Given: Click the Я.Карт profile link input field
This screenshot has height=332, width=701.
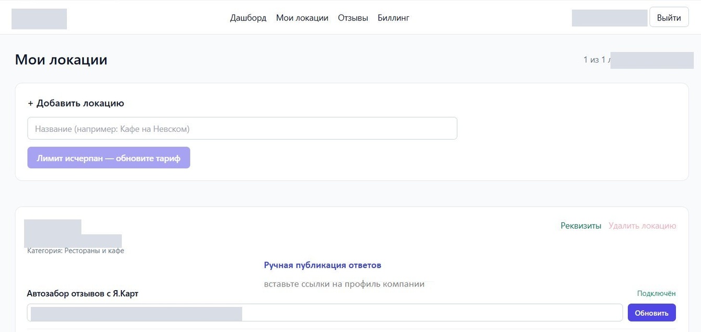Looking at the screenshot, I should point(325,313).
